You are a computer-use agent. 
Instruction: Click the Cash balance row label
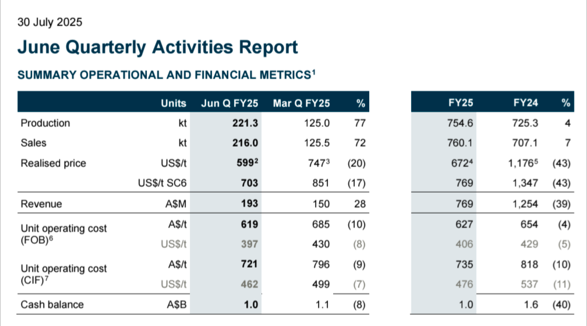pos(52,304)
